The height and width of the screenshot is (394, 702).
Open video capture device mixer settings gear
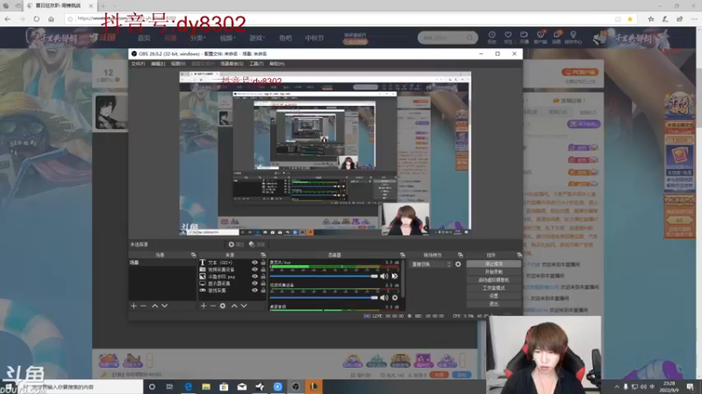tap(395, 298)
